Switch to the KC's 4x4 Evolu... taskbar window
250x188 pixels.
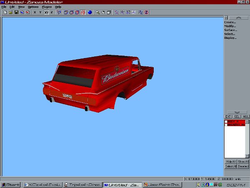click(x=43, y=185)
